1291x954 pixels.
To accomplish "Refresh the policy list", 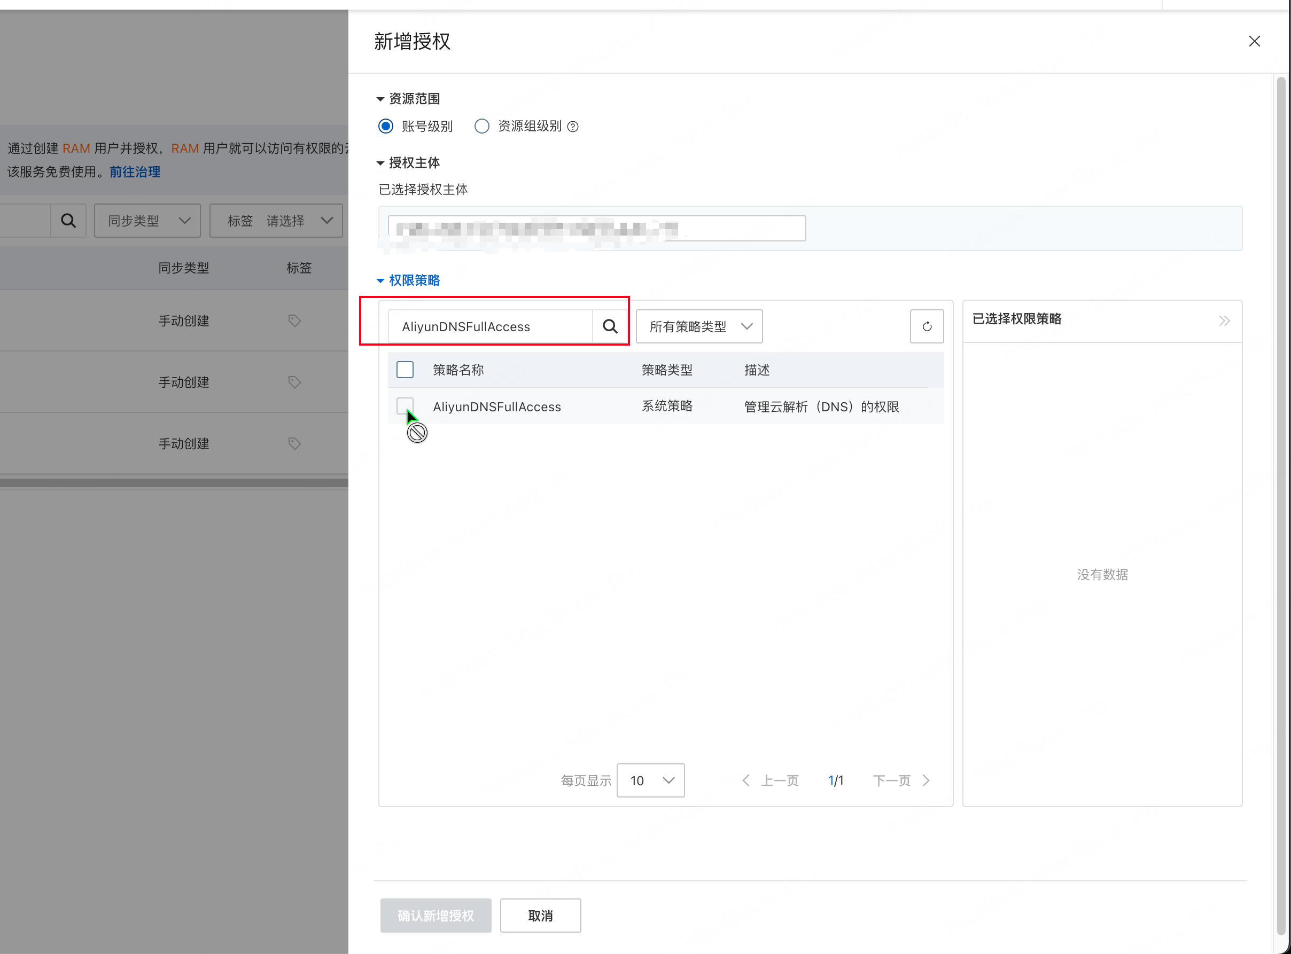I will point(927,326).
